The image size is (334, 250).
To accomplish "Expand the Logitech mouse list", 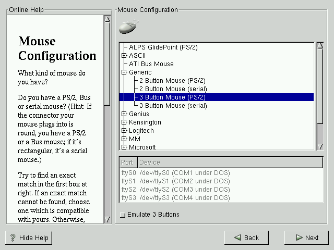I will [124, 131].
